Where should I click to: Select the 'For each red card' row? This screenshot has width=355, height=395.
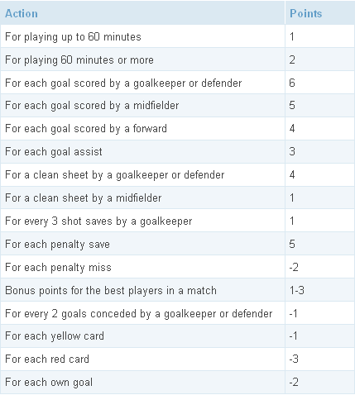[x=177, y=359]
